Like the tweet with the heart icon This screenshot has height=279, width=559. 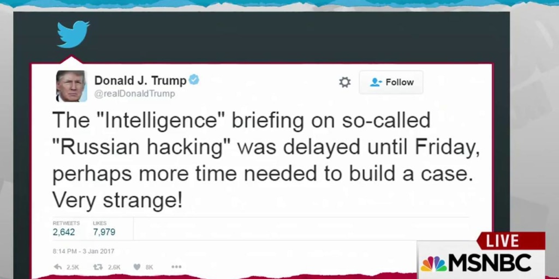click(x=137, y=267)
